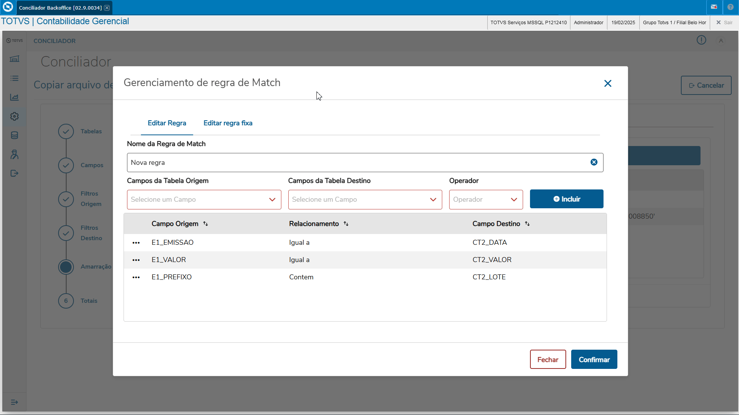Open the help question mark icon

[x=730, y=7]
